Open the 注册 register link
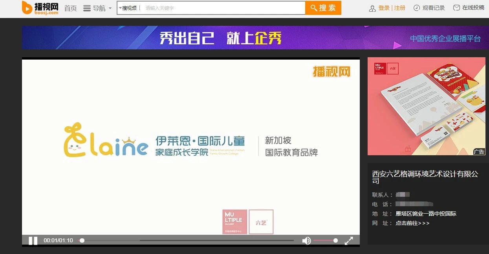The height and width of the screenshot is (254, 489). [400, 8]
